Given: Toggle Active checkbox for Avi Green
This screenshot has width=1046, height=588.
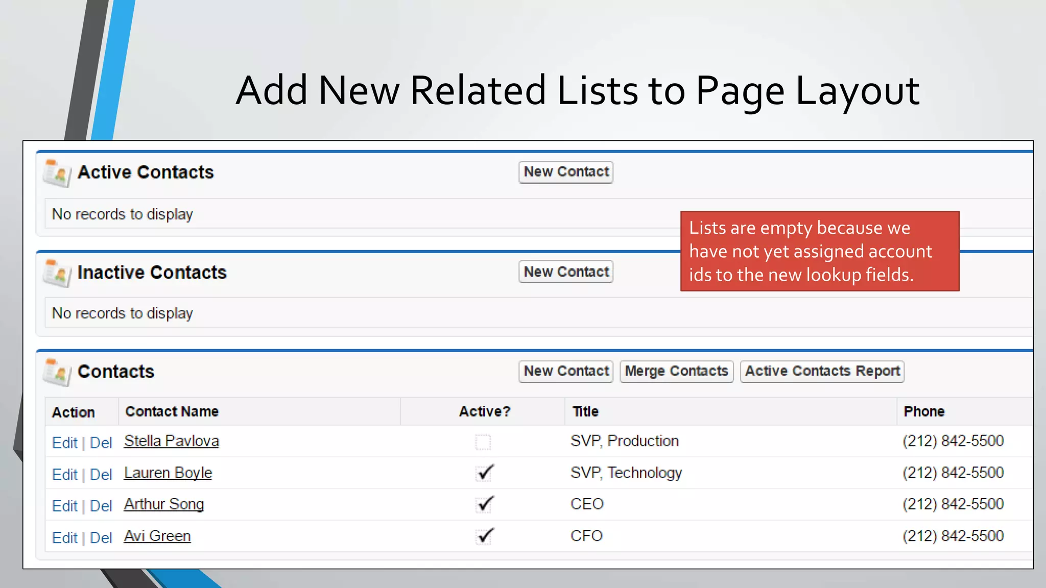Looking at the screenshot, I should [x=484, y=536].
